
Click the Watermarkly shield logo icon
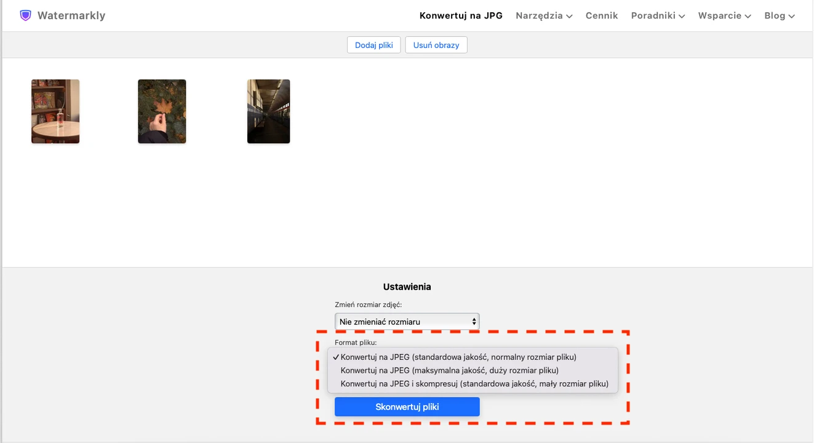(x=25, y=15)
